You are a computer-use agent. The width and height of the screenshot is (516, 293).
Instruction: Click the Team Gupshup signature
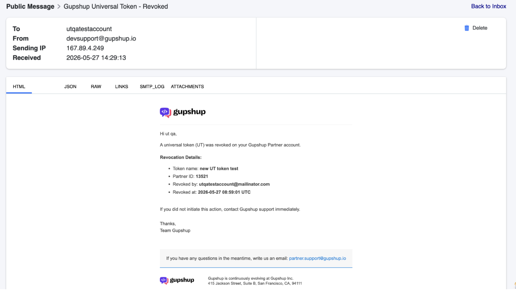pos(175,231)
